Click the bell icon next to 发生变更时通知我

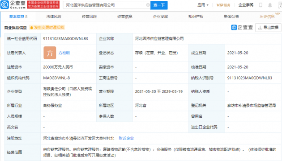coord(31,28)
